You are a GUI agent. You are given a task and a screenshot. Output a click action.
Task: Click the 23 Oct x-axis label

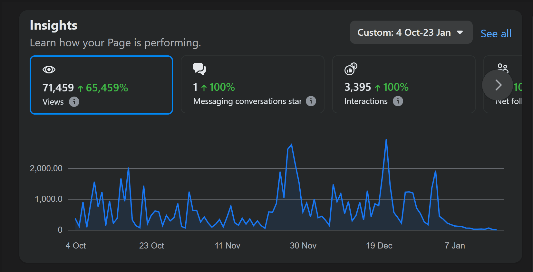click(151, 246)
